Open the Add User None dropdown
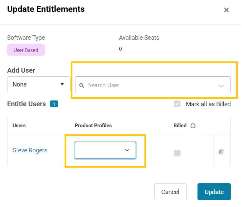Viewport: 242px width, 207px height. (x=38, y=84)
